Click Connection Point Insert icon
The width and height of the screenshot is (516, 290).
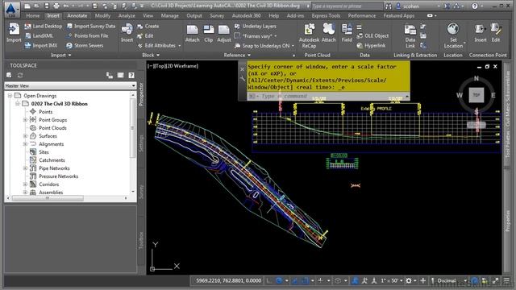(481, 33)
